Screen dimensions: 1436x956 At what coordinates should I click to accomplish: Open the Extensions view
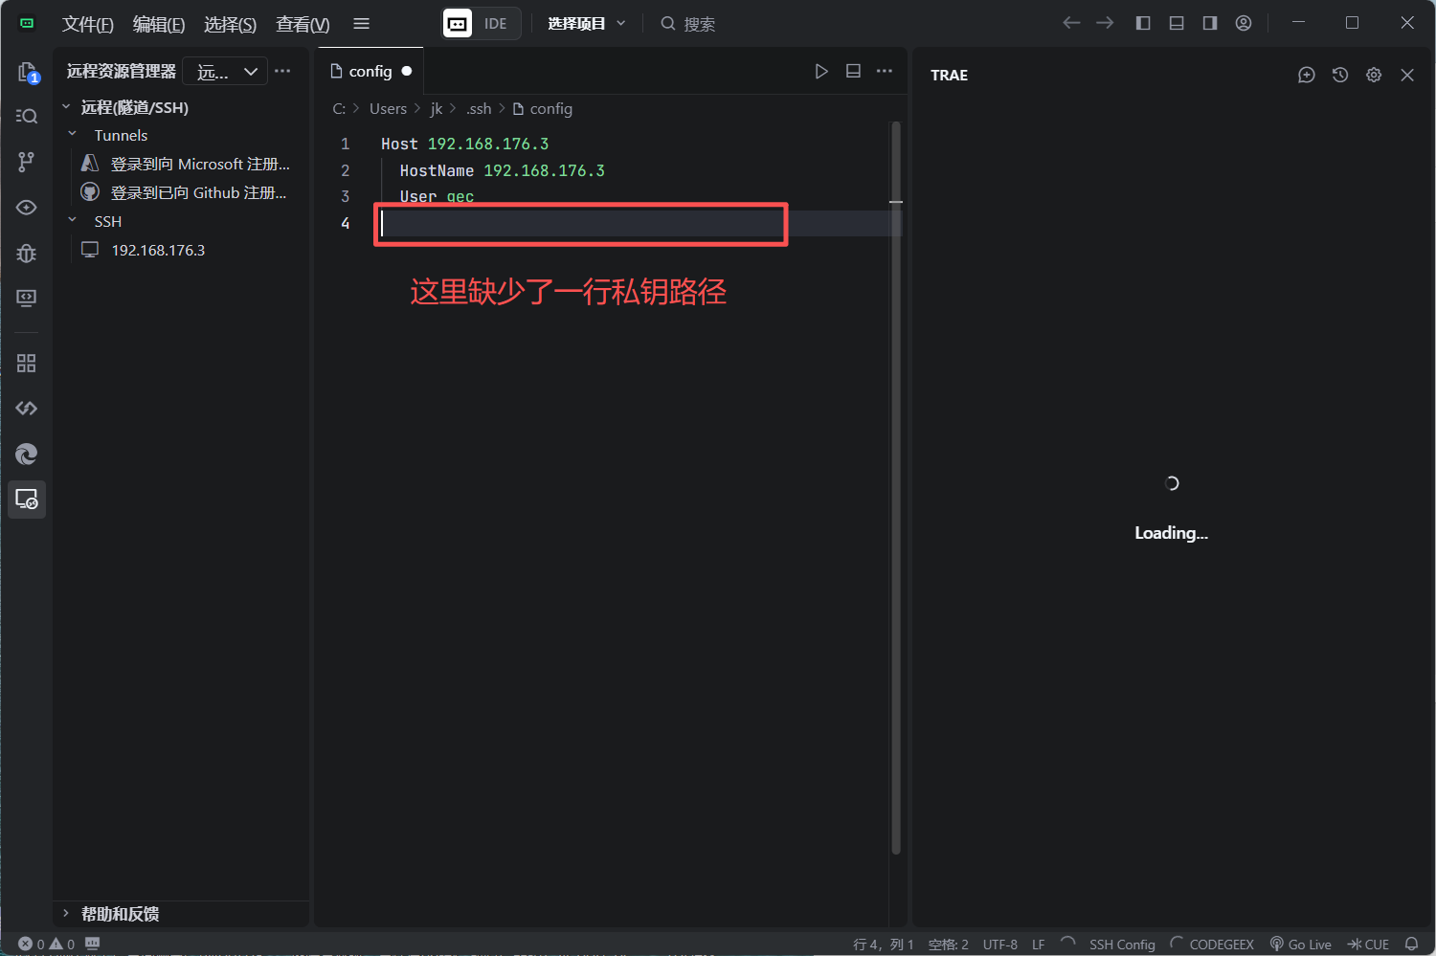tap(26, 363)
